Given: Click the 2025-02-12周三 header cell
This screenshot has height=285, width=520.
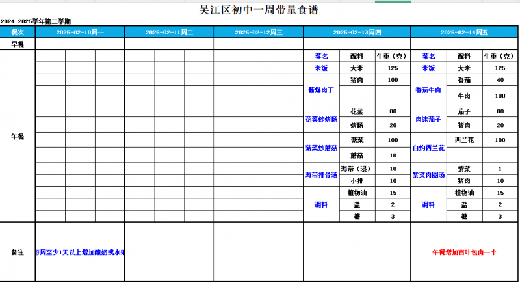Looking at the screenshot, I should [x=258, y=32].
